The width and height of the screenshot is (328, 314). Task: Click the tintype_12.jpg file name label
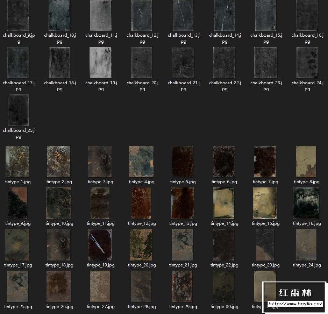coord(142,223)
